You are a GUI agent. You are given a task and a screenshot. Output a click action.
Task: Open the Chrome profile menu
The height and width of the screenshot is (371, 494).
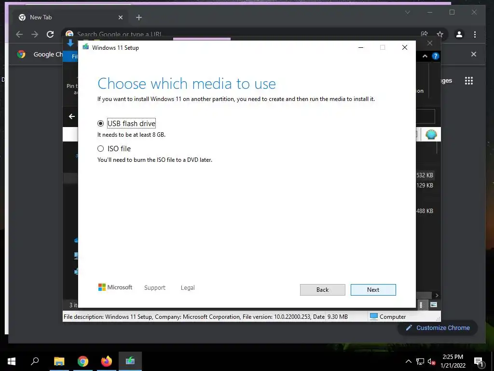coord(459,34)
